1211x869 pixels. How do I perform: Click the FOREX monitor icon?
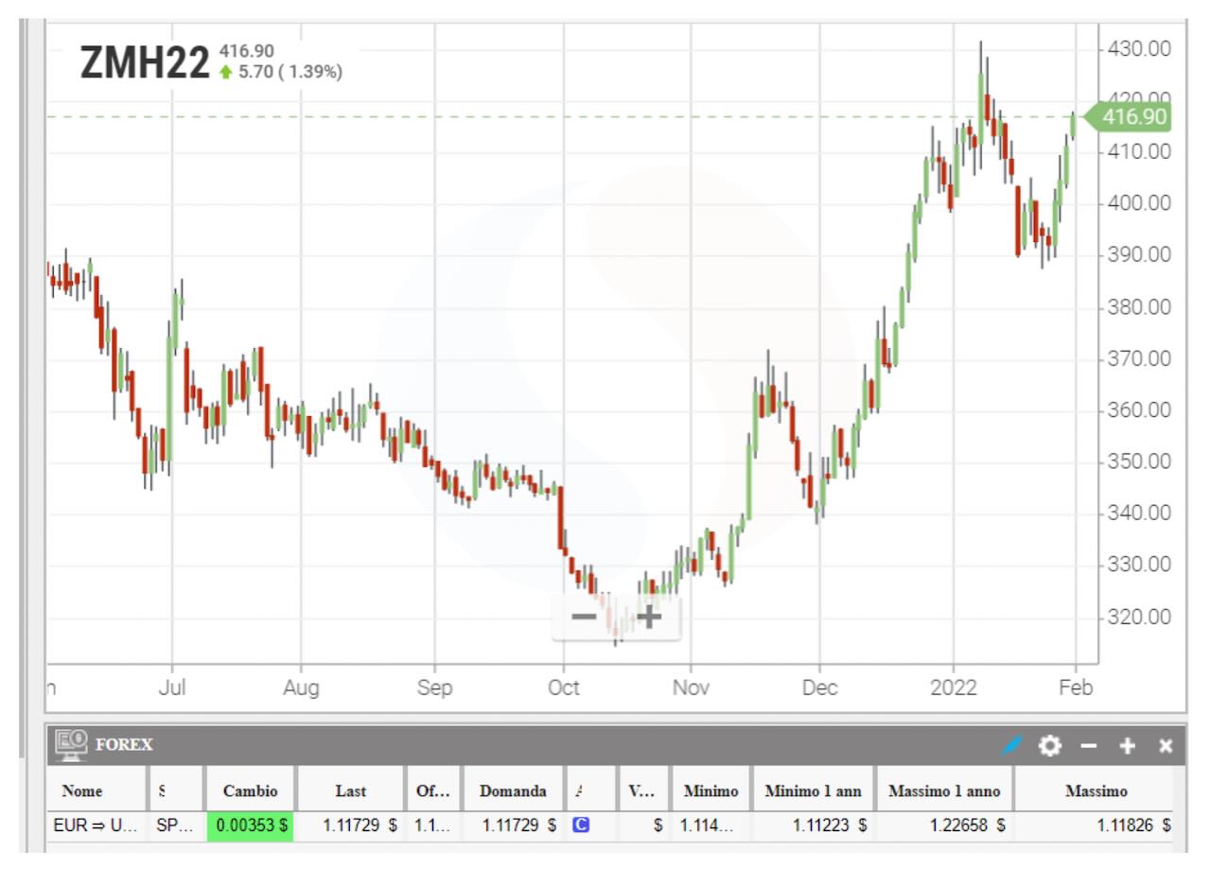[x=72, y=744]
